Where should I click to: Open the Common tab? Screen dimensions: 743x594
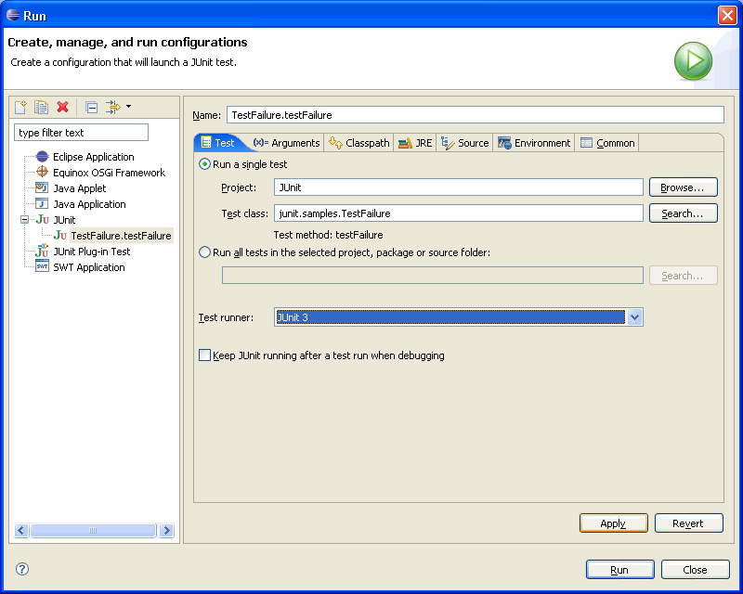(607, 143)
